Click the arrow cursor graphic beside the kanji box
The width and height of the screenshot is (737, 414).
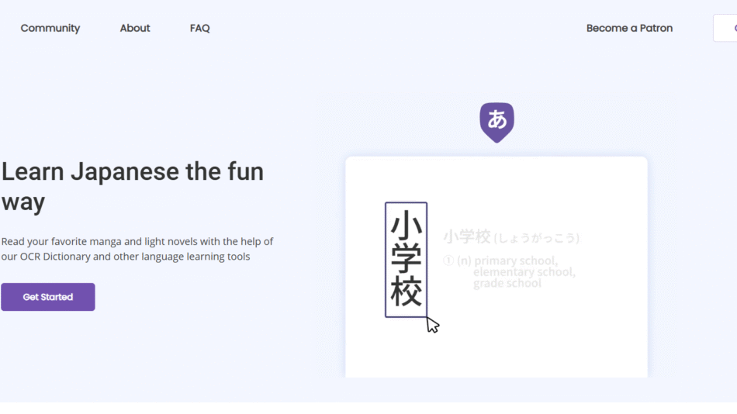pos(432,325)
